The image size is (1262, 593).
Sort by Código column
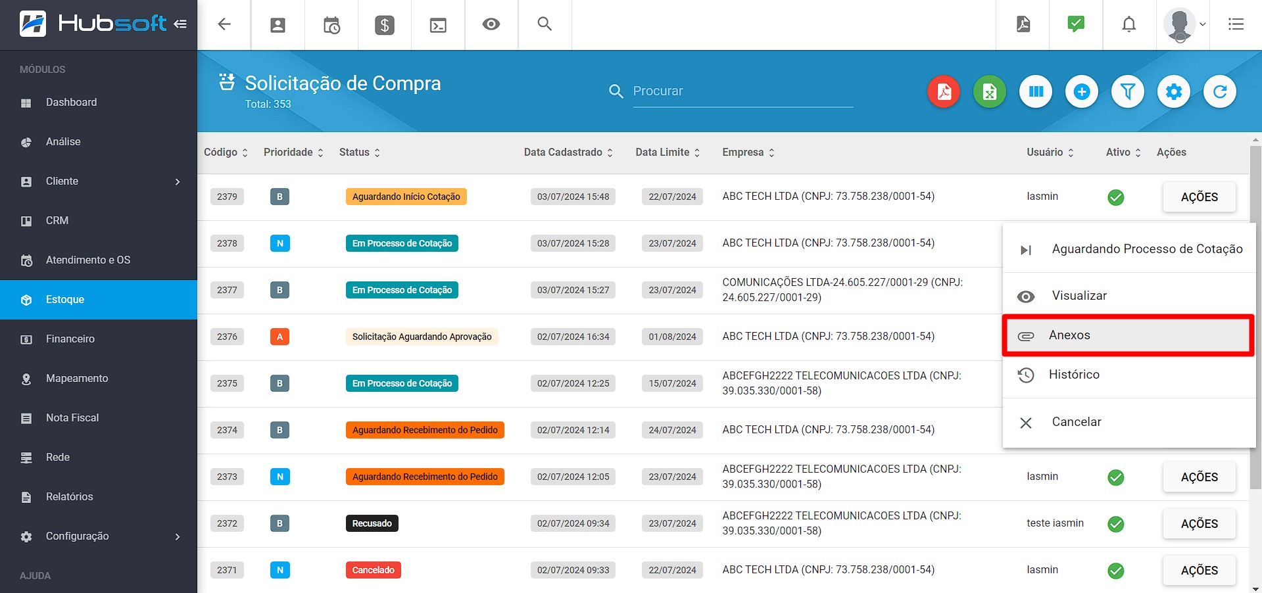(x=226, y=153)
